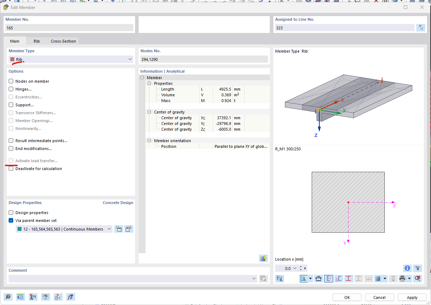The image size is (431, 305).
Task: Click the fx formula settings icon
Action: pos(71,297)
